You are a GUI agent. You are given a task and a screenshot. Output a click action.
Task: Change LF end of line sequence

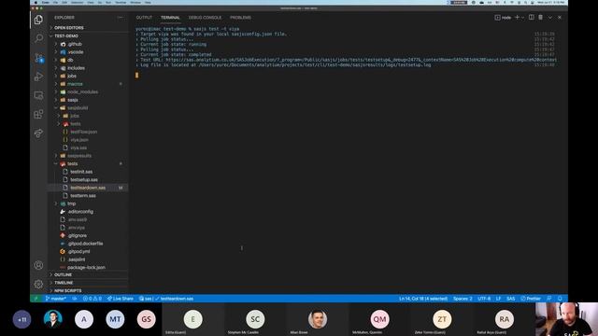498,299
